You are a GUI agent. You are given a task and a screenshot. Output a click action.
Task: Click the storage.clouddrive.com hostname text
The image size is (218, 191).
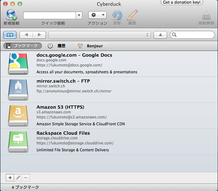(57, 138)
